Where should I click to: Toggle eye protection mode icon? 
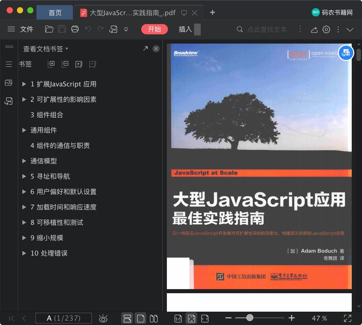click(103, 318)
